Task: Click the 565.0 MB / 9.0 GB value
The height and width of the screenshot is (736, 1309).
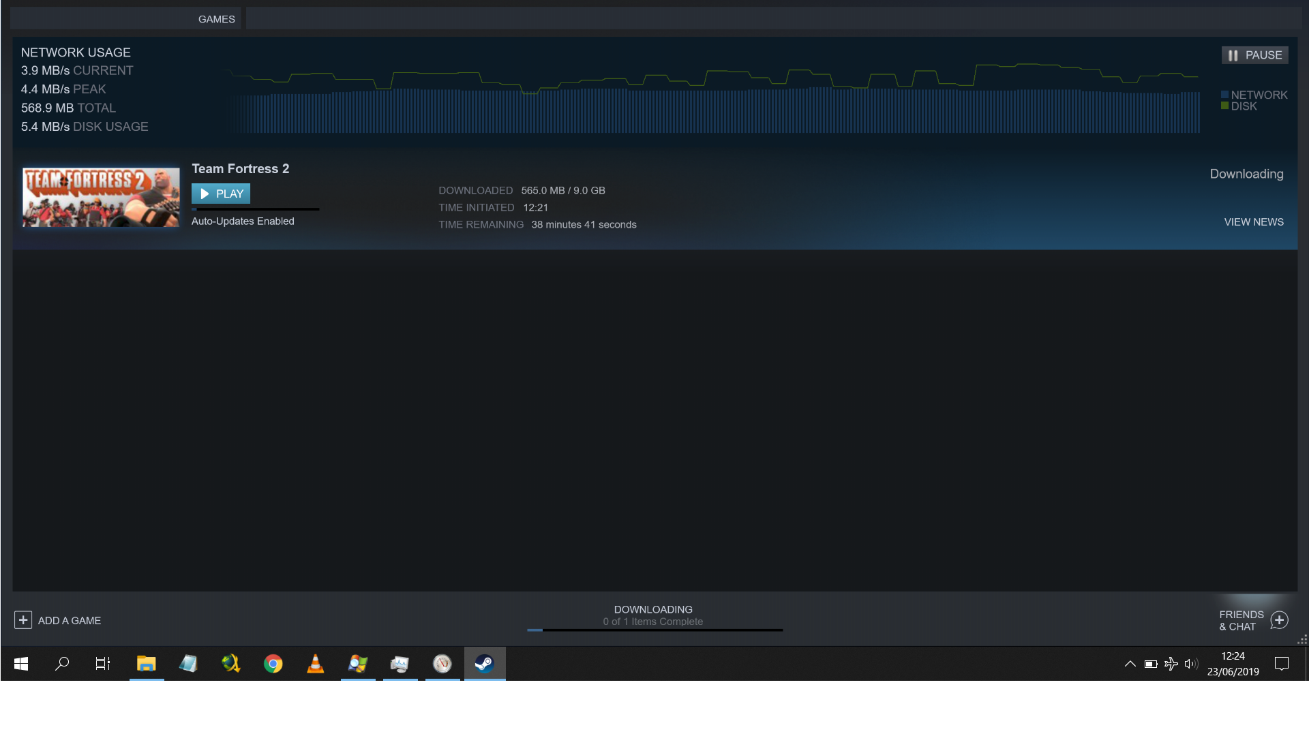Action: point(563,191)
